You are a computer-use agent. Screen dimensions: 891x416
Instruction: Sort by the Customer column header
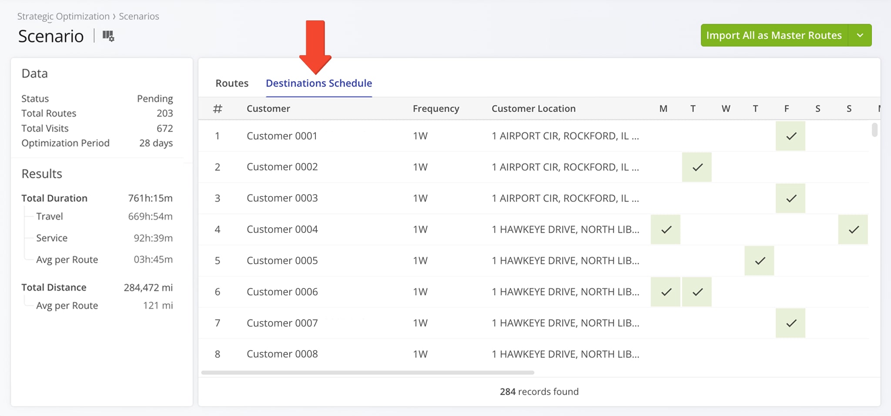pyautogui.click(x=268, y=109)
